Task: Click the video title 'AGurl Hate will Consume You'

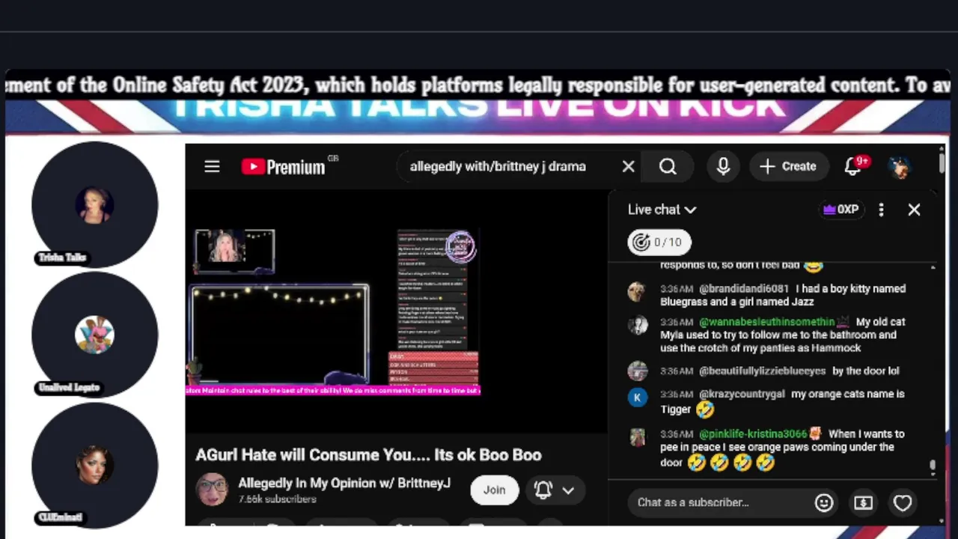Action: 368,454
